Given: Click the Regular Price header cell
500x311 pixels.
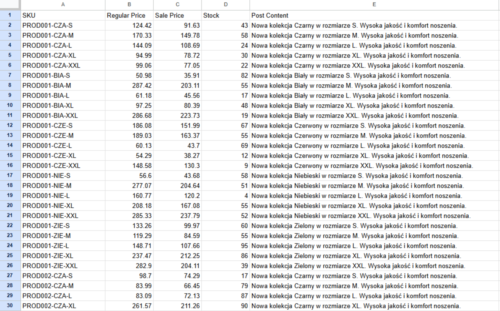Looking at the screenshot, I should (x=129, y=15).
